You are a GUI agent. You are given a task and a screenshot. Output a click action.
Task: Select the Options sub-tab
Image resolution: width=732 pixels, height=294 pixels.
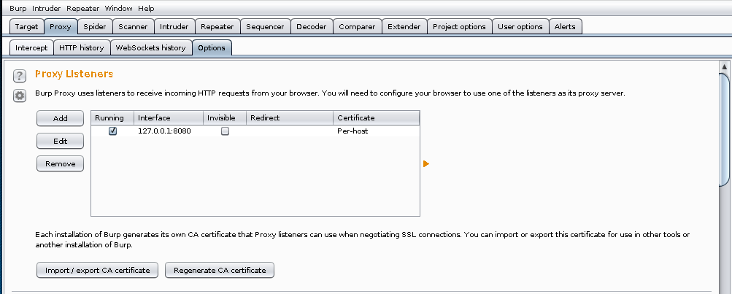point(212,47)
